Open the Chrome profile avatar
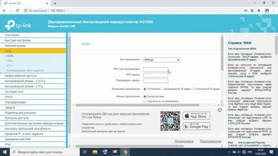 [267, 10]
